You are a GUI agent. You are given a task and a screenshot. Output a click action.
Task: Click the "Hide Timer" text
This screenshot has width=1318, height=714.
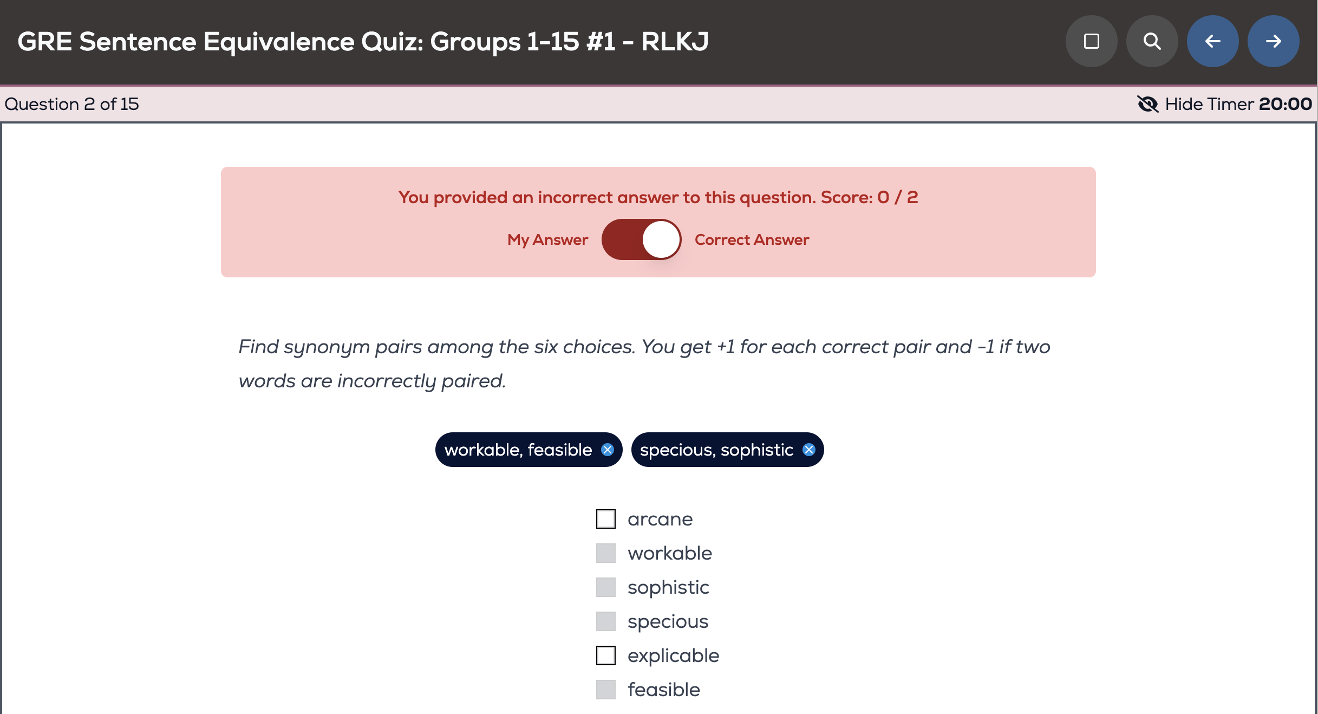click(1211, 104)
